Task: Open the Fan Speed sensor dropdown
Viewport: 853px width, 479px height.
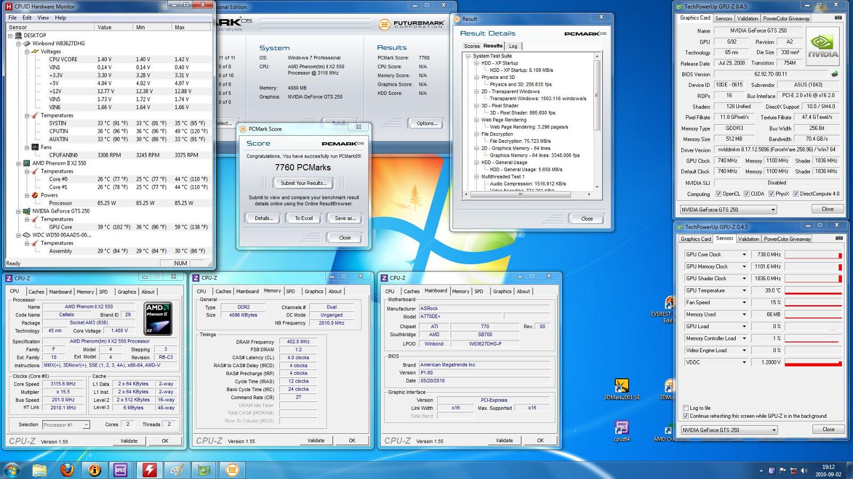Action: [744, 303]
